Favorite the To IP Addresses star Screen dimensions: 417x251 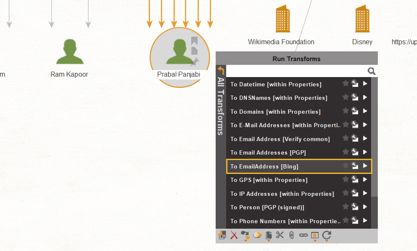pyautogui.click(x=345, y=193)
